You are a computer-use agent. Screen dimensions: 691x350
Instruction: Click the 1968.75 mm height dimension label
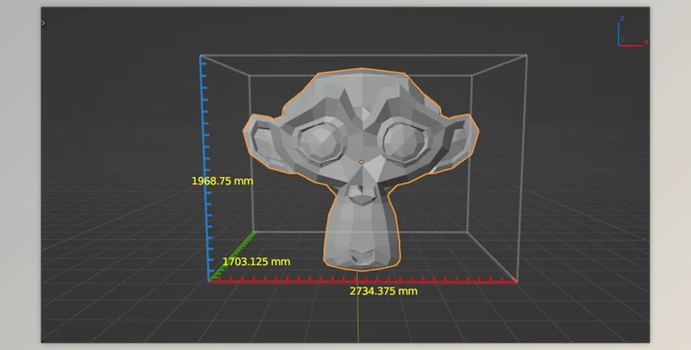(x=222, y=181)
